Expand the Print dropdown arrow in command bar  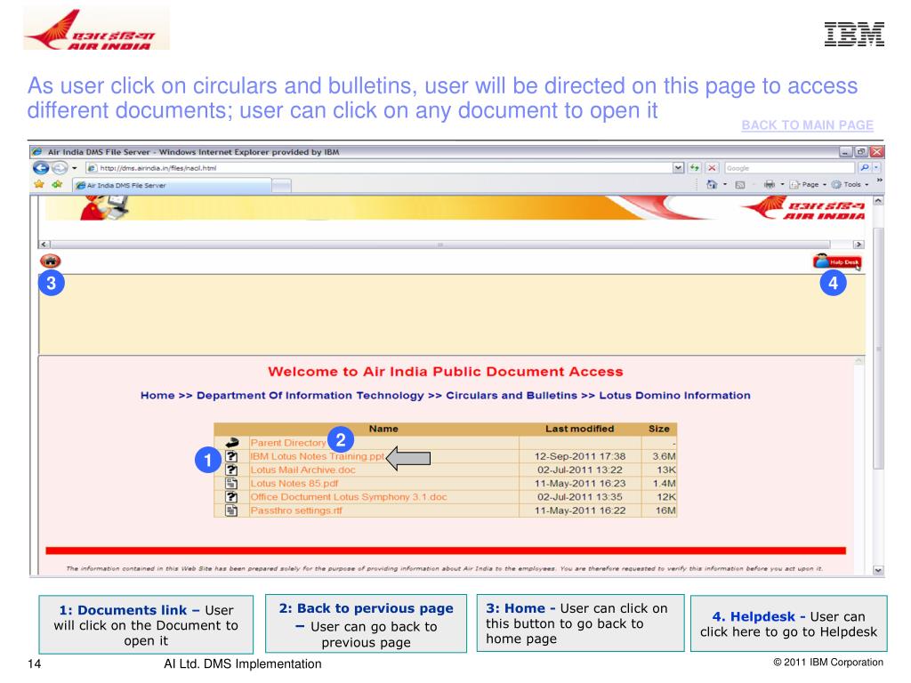click(x=782, y=185)
